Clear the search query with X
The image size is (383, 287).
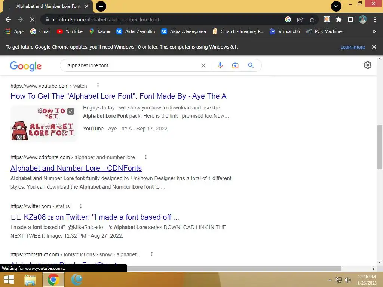tap(203, 65)
